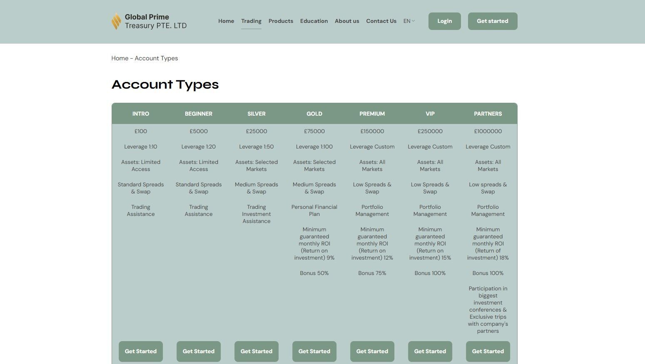Click the 15% guaranteed monthly ROI text
Viewport: 645px width, 364px height.
[430, 243]
